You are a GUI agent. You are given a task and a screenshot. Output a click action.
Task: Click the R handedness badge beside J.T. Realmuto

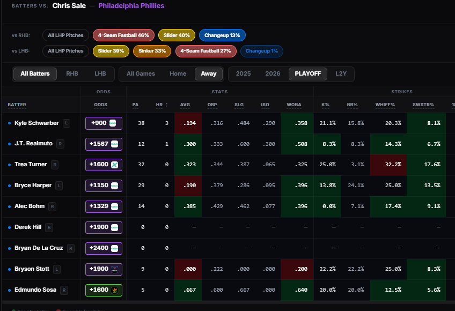(x=60, y=144)
